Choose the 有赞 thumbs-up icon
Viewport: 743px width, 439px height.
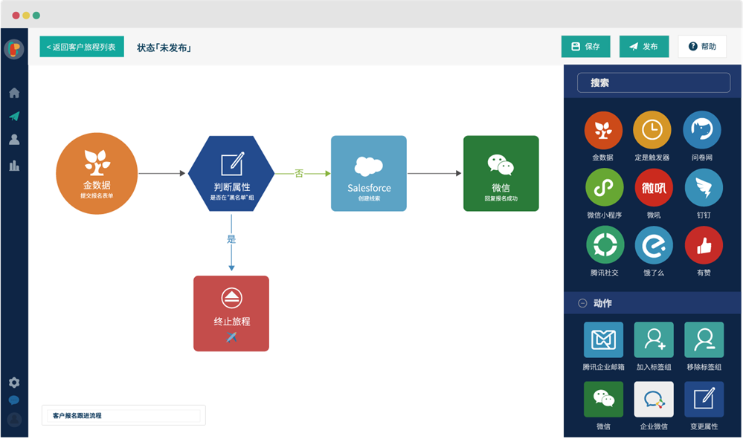(704, 245)
